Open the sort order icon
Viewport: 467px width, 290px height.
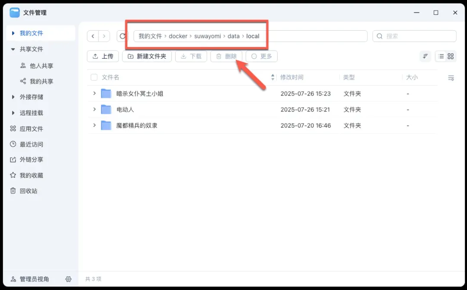coord(425,56)
